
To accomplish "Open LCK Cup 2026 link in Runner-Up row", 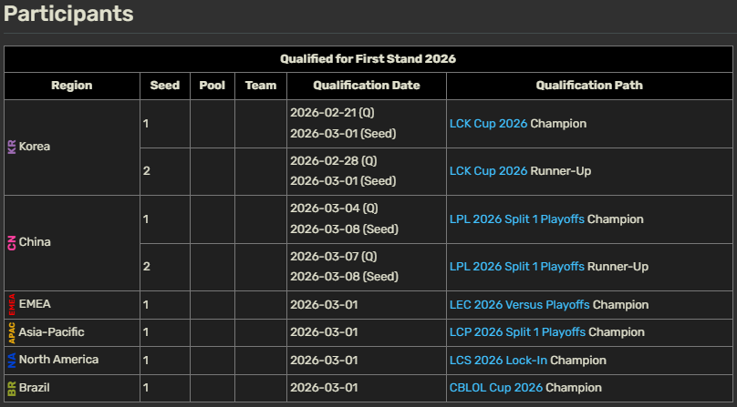I will pyautogui.click(x=488, y=171).
